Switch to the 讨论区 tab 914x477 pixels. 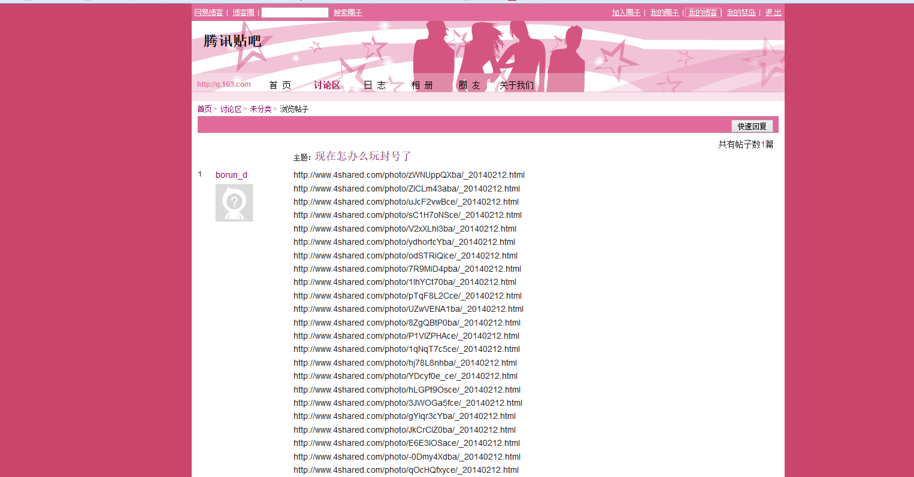(x=326, y=84)
